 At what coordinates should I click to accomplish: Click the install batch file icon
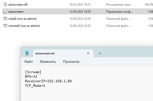(x=5, y=18)
